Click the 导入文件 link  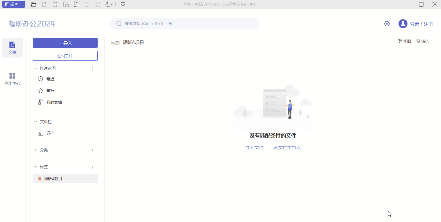254,148
